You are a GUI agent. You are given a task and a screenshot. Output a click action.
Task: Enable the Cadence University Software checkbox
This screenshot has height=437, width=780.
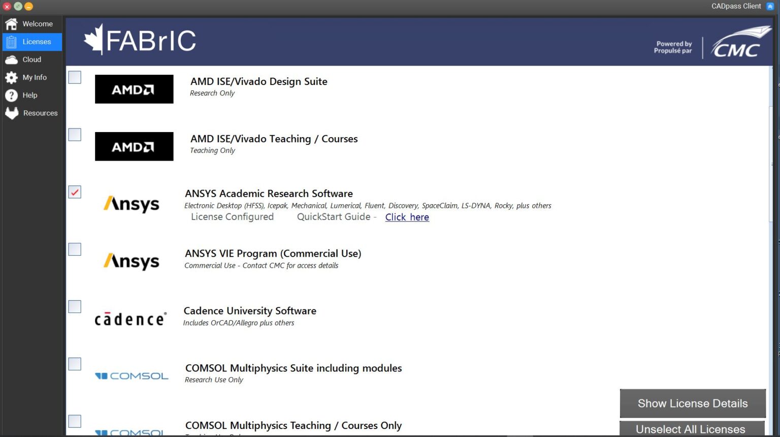(74, 306)
